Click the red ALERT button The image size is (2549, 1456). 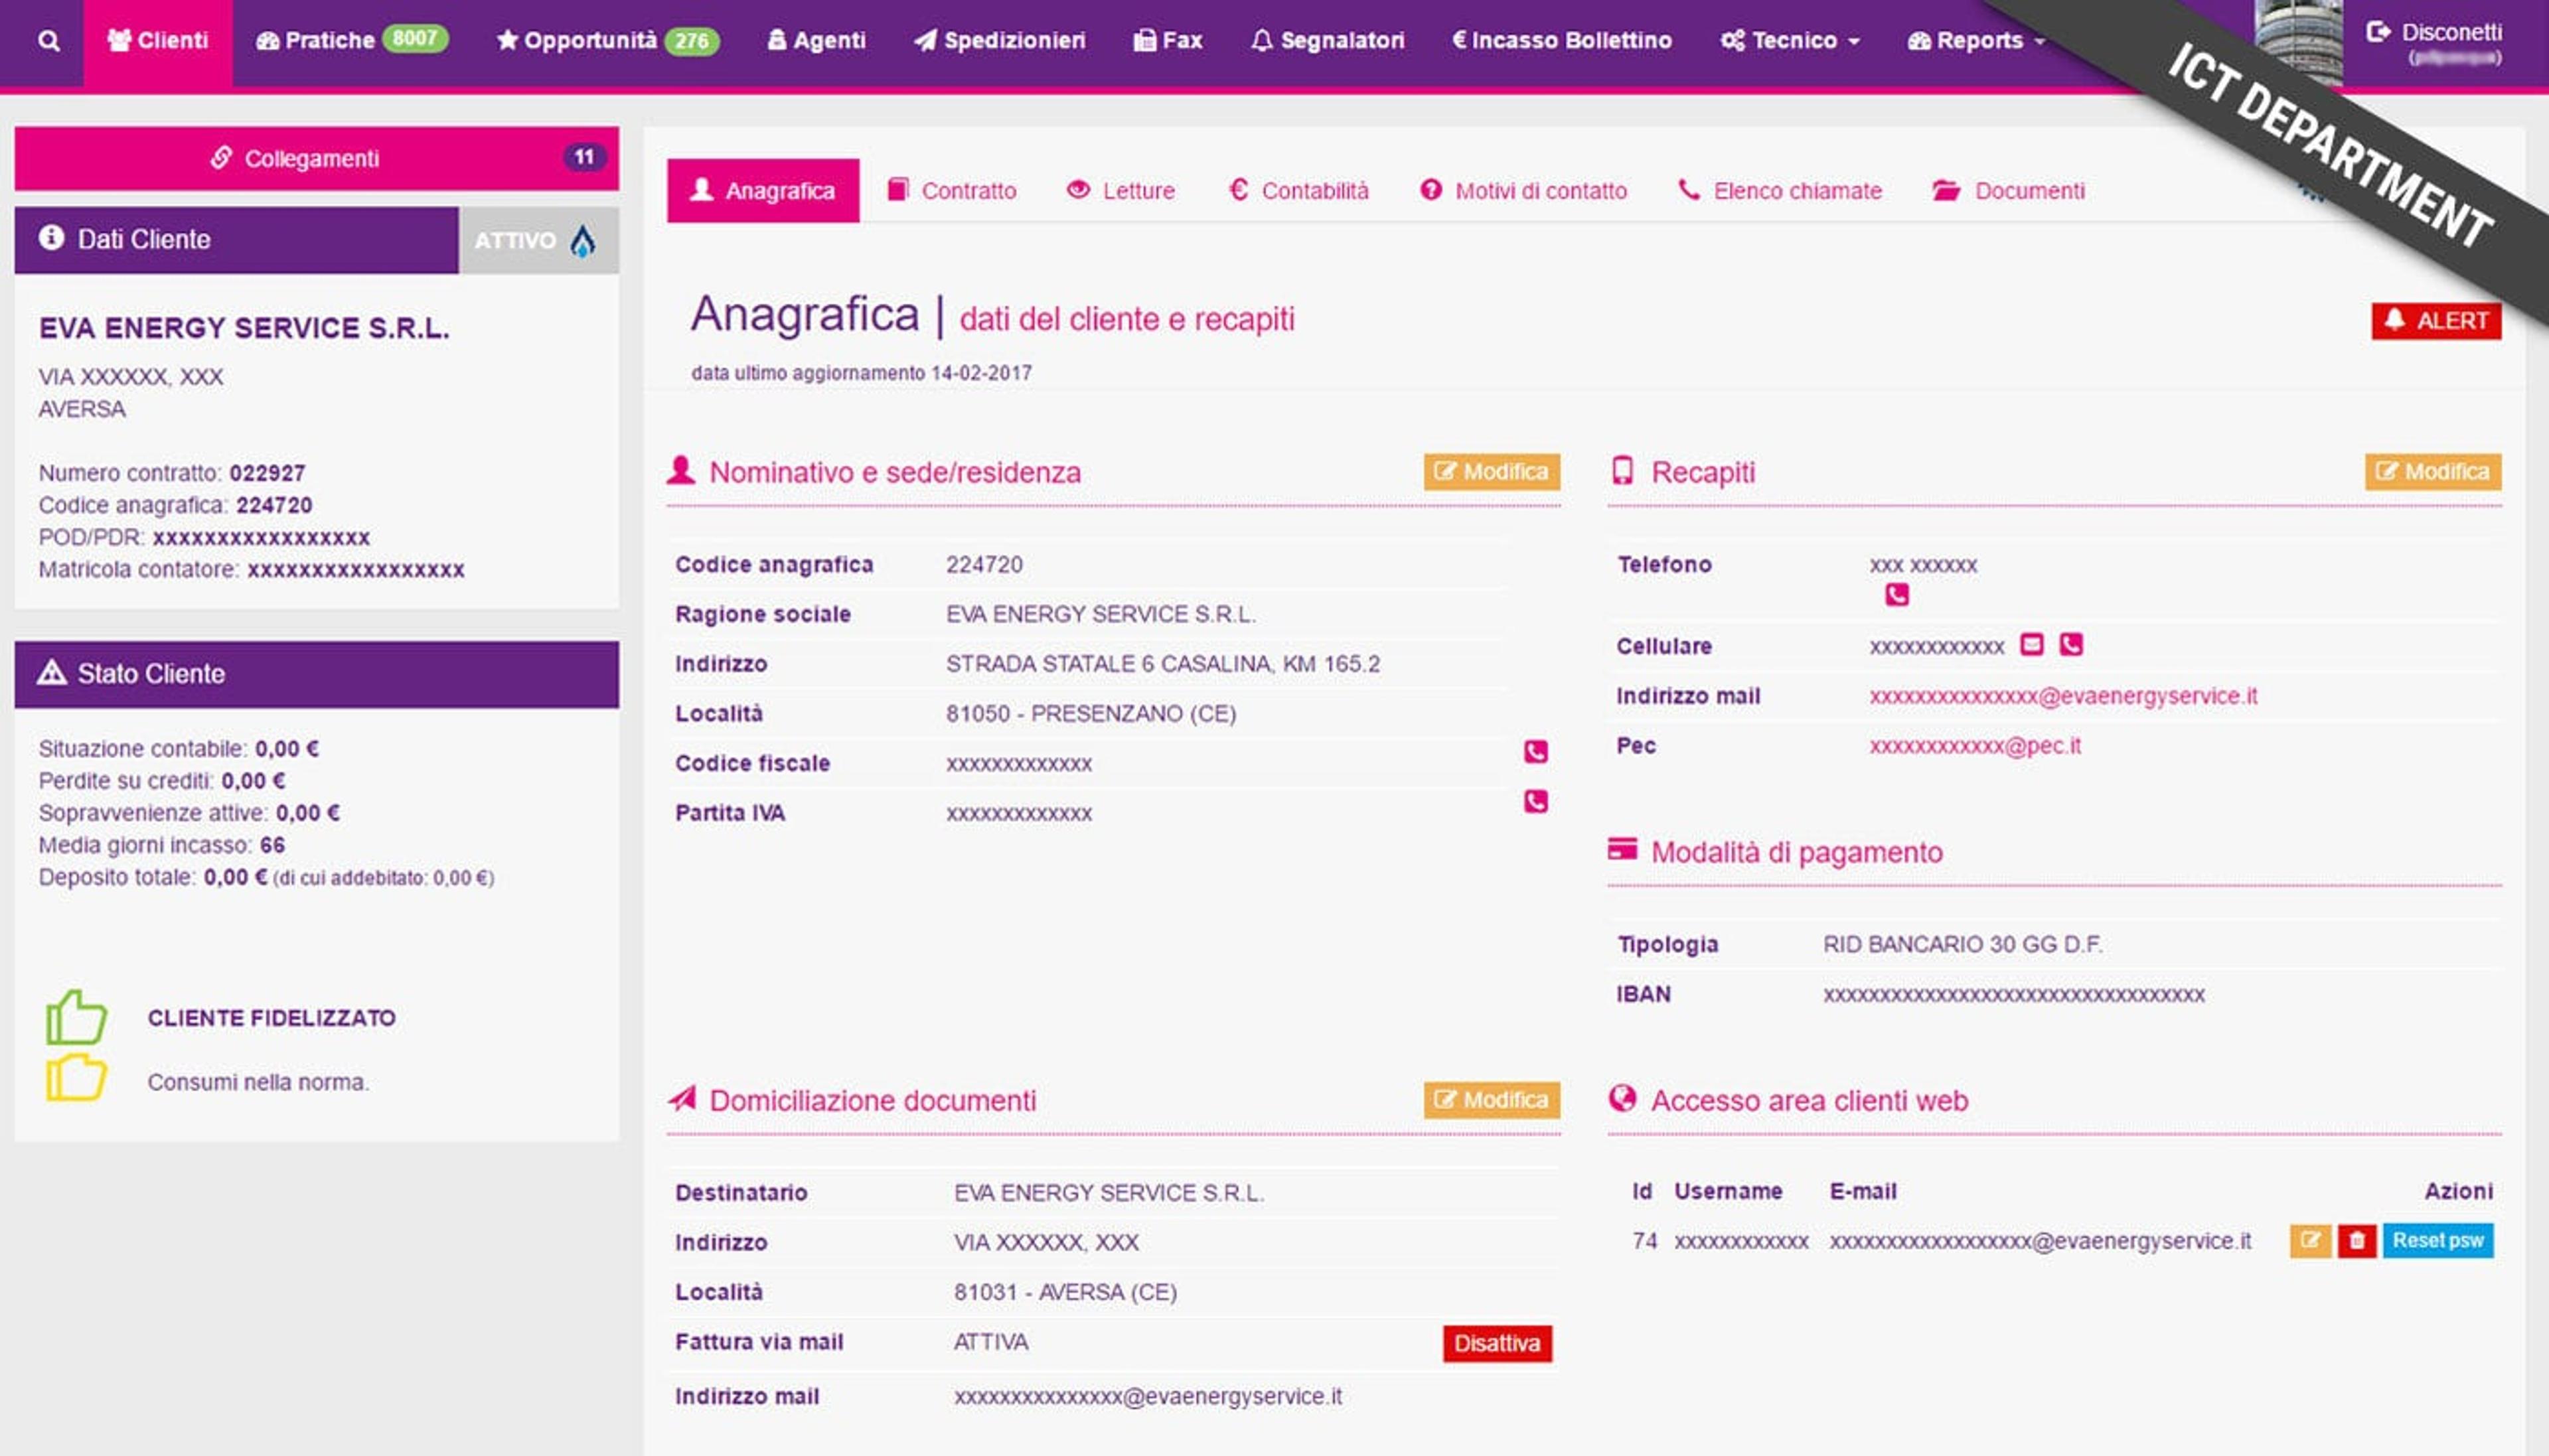click(x=2435, y=321)
